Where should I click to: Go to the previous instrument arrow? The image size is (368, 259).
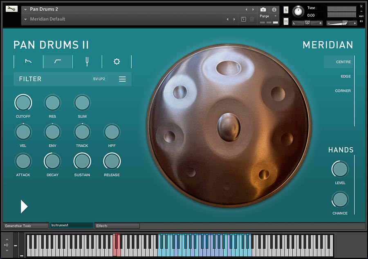(x=246, y=10)
